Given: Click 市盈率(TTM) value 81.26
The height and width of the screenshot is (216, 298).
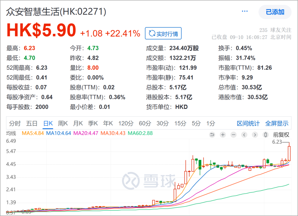Looking at the screenshot, I should tap(265, 68).
